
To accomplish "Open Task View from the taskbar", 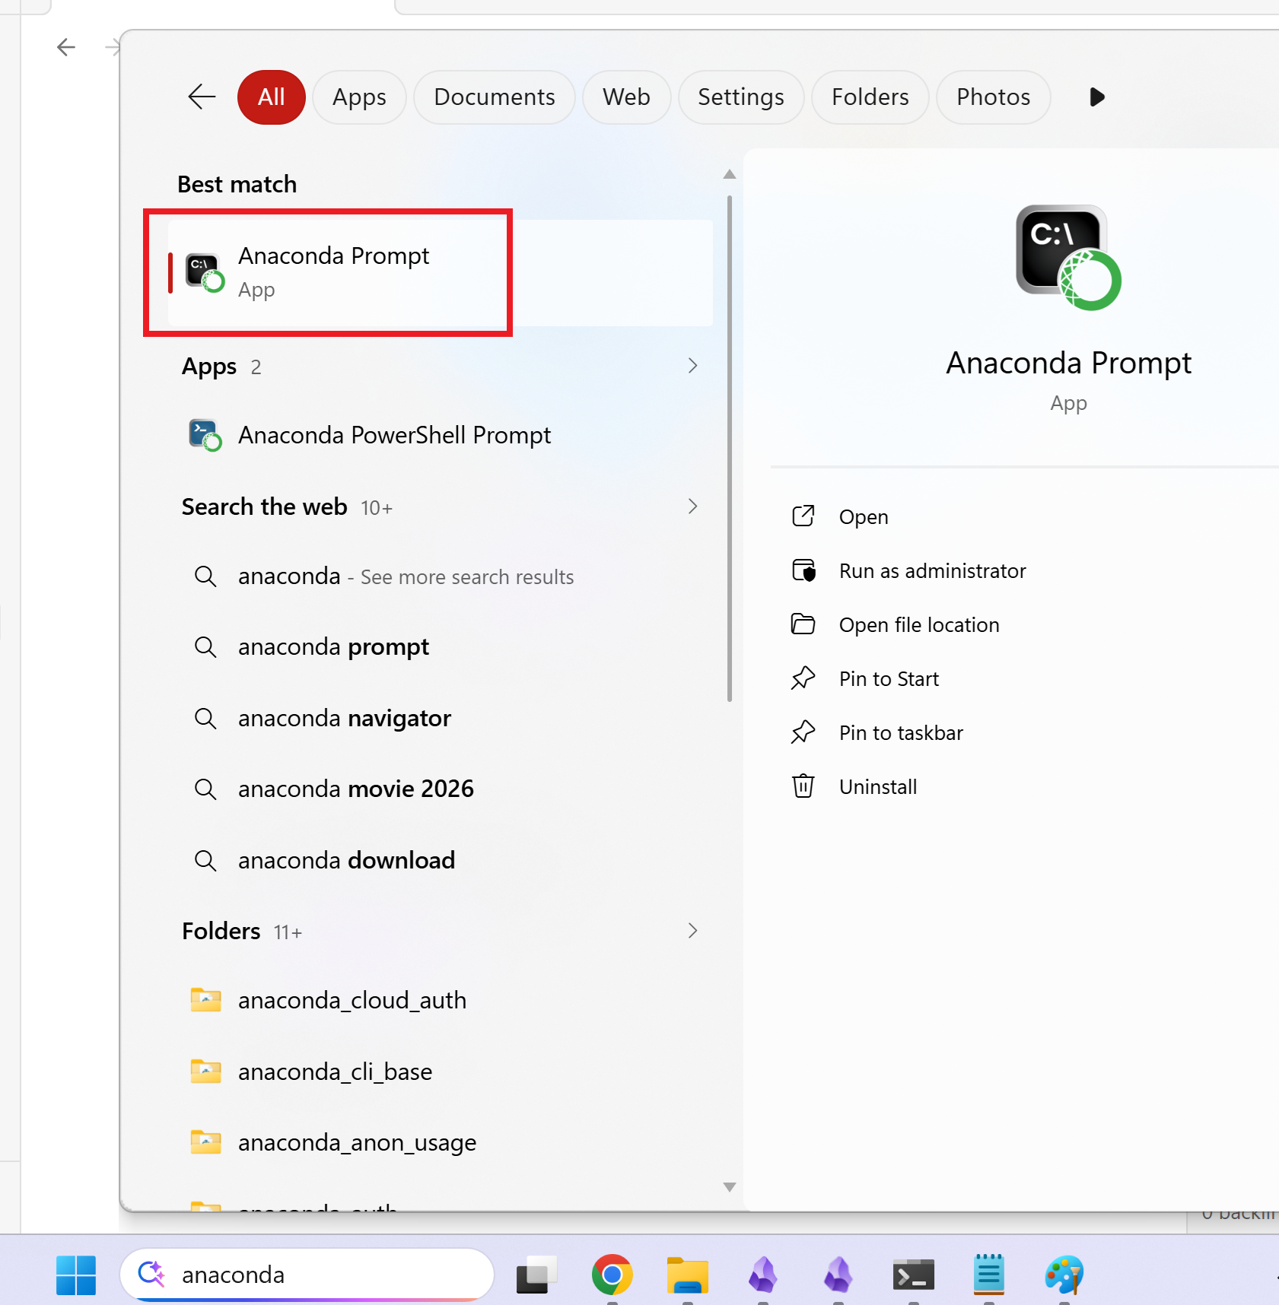I will (536, 1275).
